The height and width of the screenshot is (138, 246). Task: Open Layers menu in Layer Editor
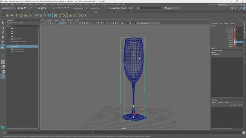(214, 102)
